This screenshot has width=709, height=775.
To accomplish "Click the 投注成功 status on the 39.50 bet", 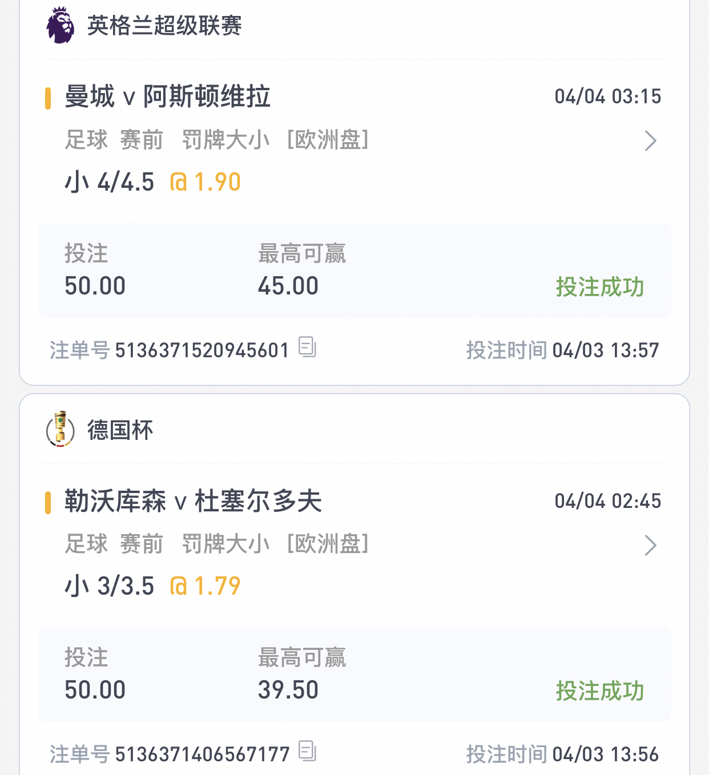I will (x=600, y=691).
